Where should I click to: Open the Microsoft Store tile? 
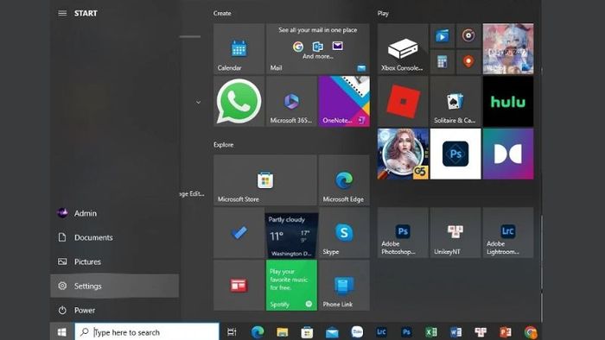click(x=265, y=180)
